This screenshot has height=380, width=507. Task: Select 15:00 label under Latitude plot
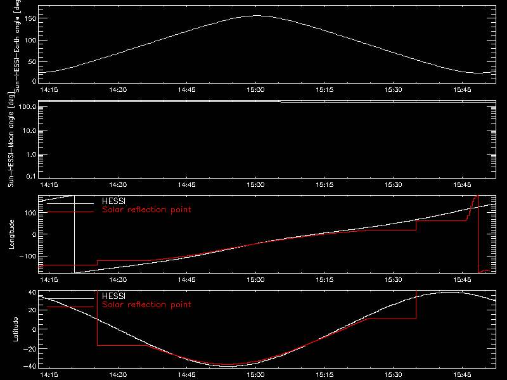click(x=255, y=375)
